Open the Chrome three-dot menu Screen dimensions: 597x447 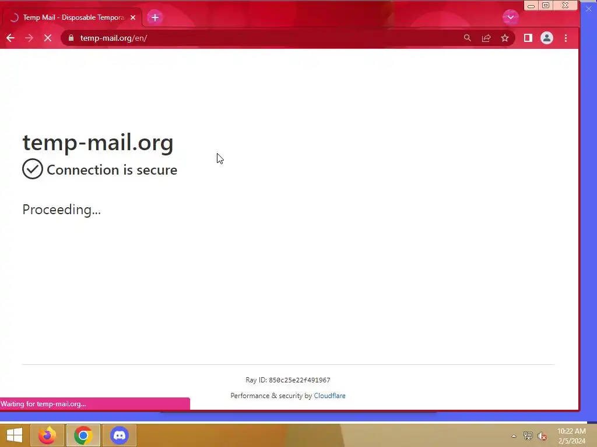pyautogui.click(x=566, y=38)
